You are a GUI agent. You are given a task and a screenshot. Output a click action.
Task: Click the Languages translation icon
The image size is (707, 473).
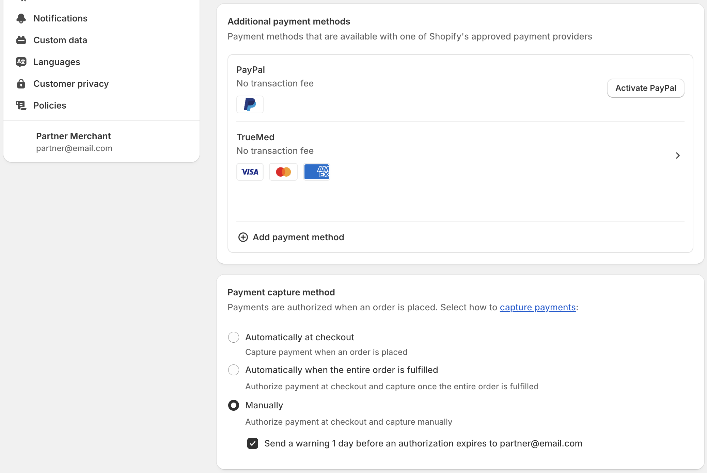pos(21,62)
